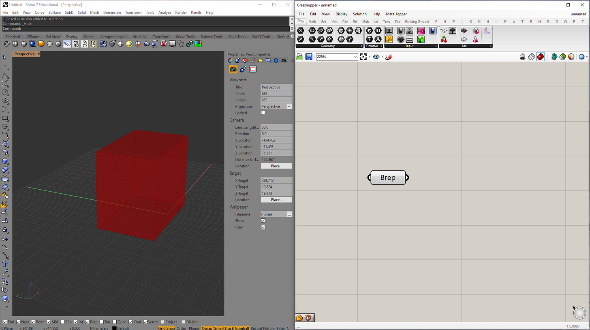Expand the Input panel in Grasshopper ribbon
This screenshot has width=590, height=330.
coord(436,46)
